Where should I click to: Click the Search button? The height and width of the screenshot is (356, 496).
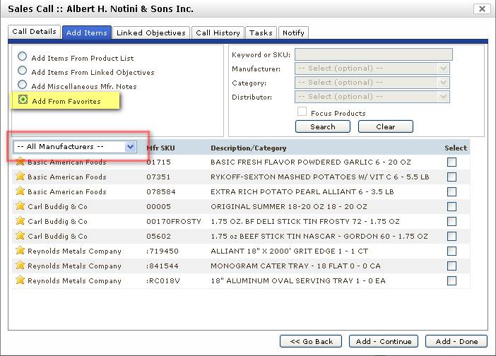[x=323, y=126]
